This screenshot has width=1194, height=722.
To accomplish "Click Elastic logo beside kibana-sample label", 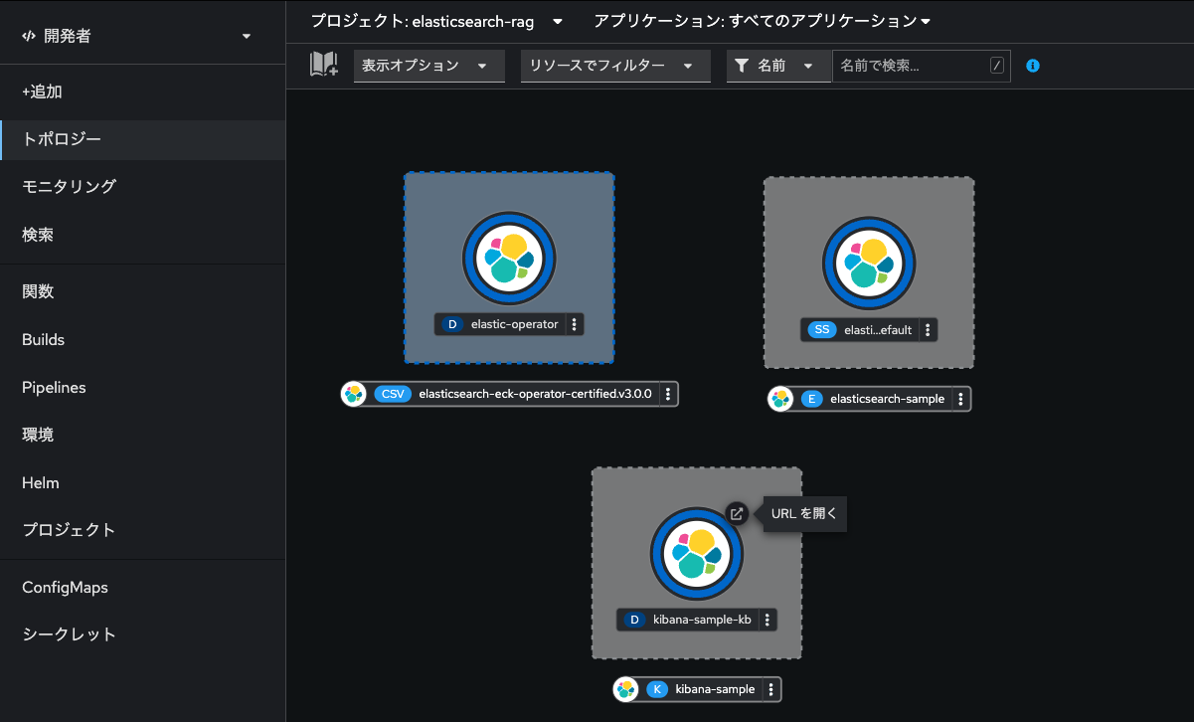I will [625, 689].
